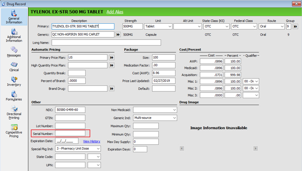Expand the Alt Unit dropdown
302x171 pixels.
tap(199, 26)
